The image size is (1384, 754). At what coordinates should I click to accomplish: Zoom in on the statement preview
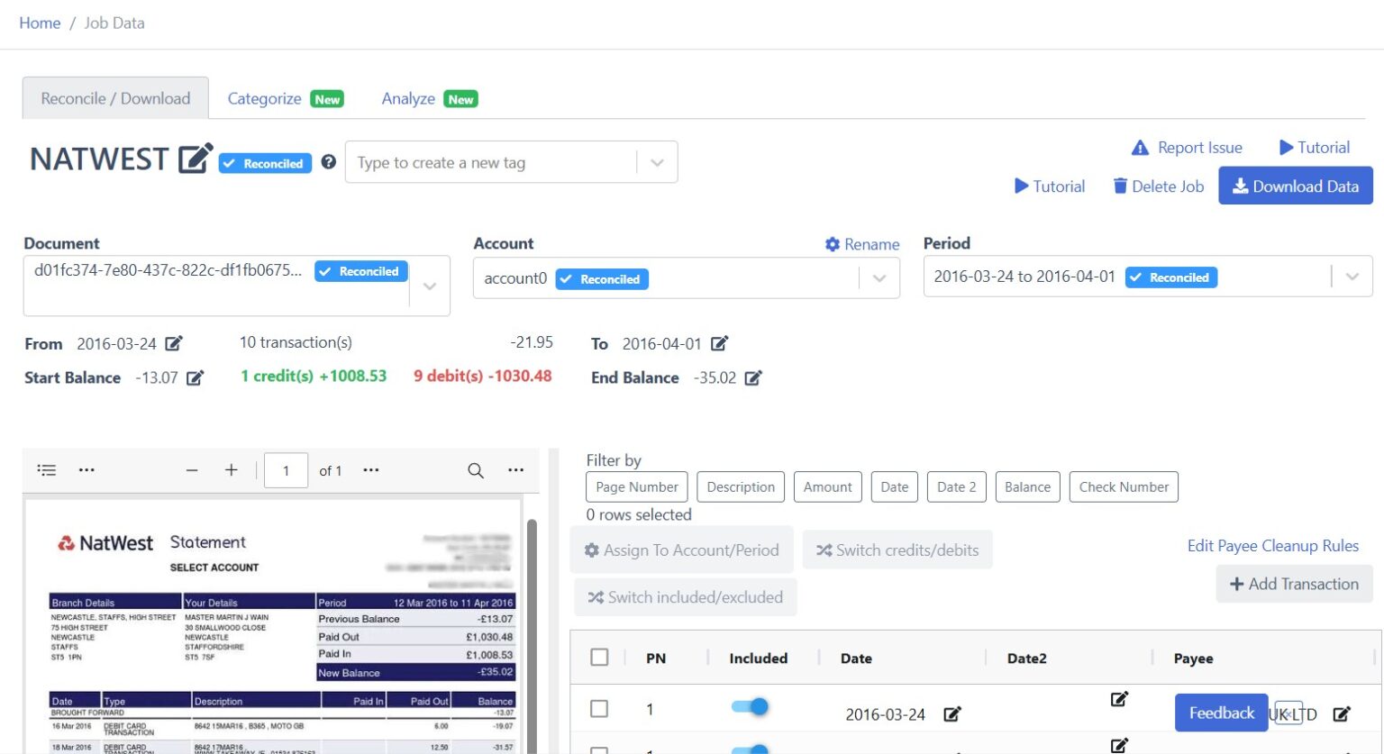232,469
